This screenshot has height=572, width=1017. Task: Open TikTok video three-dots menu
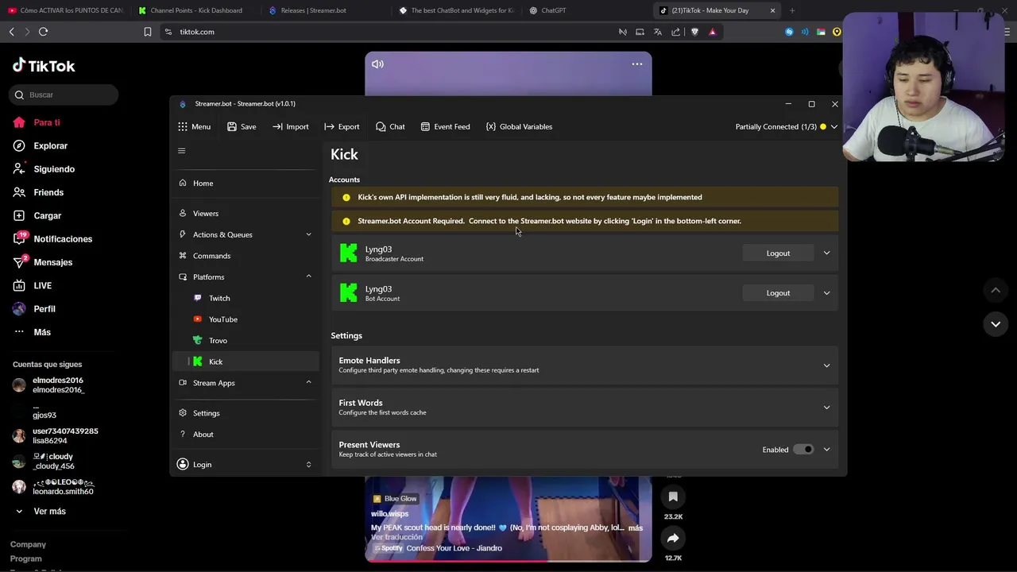tap(636, 64)
